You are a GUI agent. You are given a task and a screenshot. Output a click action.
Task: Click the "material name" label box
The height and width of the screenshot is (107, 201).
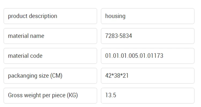[50, 36]
